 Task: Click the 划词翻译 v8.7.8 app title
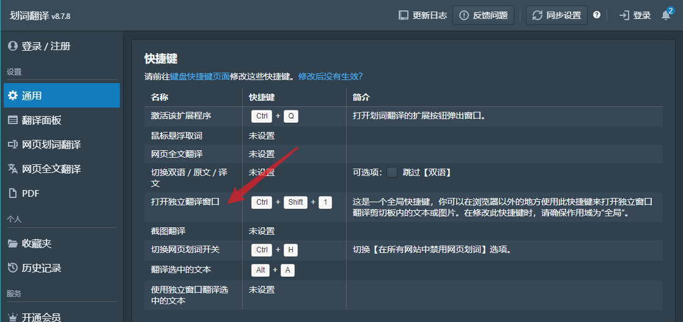[40, 16]
